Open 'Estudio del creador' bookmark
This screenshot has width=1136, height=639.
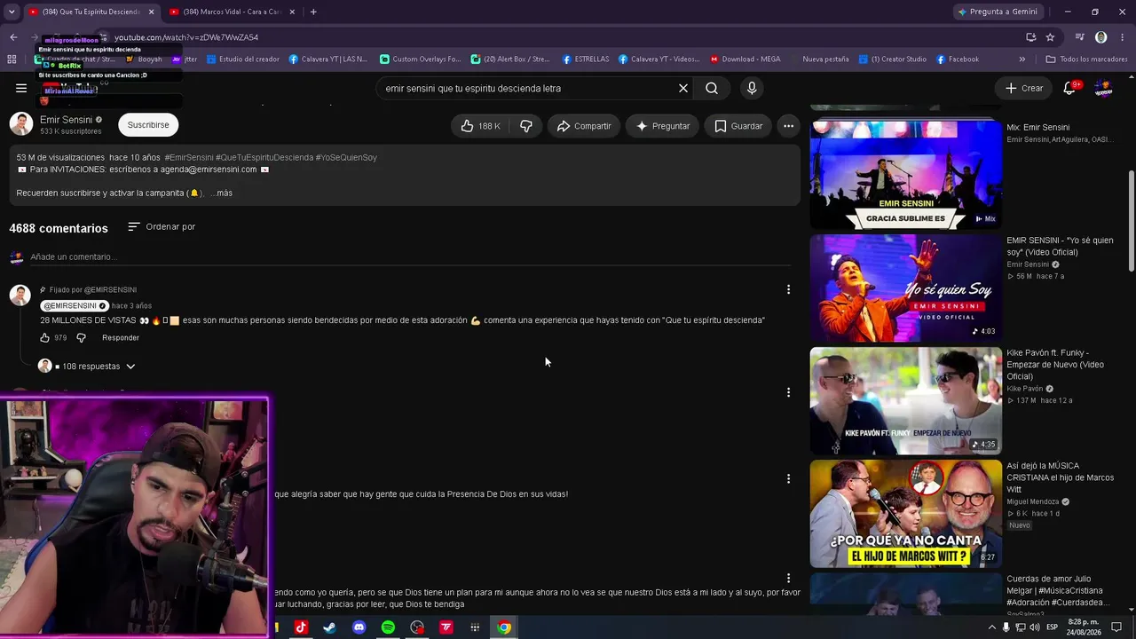(x=243, y=59)
